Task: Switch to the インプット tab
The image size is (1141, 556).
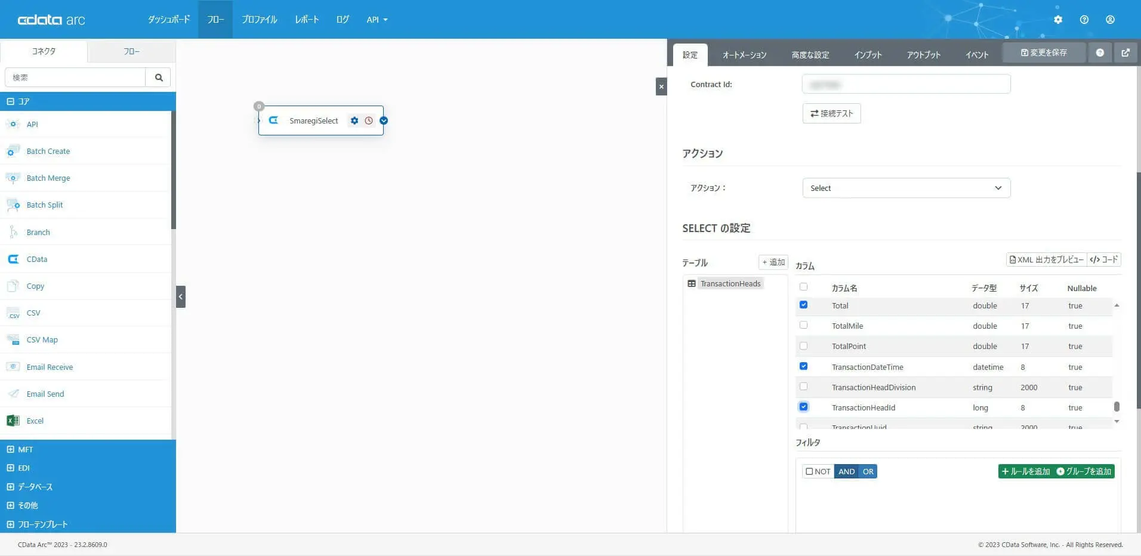Action: (x=868, y=55)
